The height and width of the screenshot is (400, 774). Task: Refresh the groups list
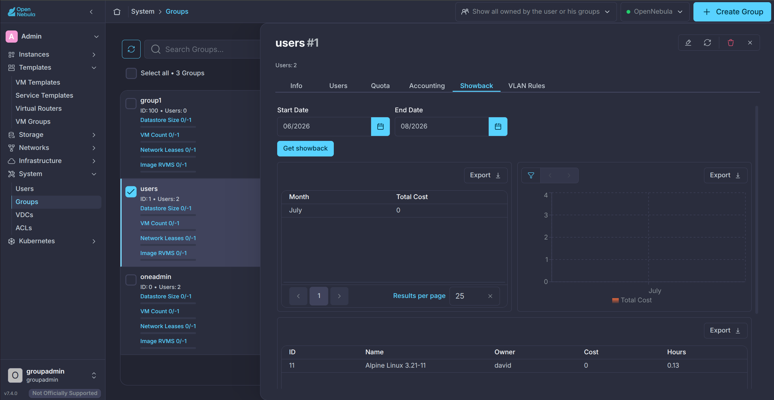coord(131,49)
